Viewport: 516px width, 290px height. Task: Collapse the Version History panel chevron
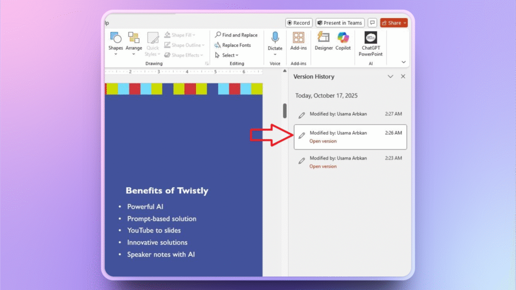pos(391,77)
